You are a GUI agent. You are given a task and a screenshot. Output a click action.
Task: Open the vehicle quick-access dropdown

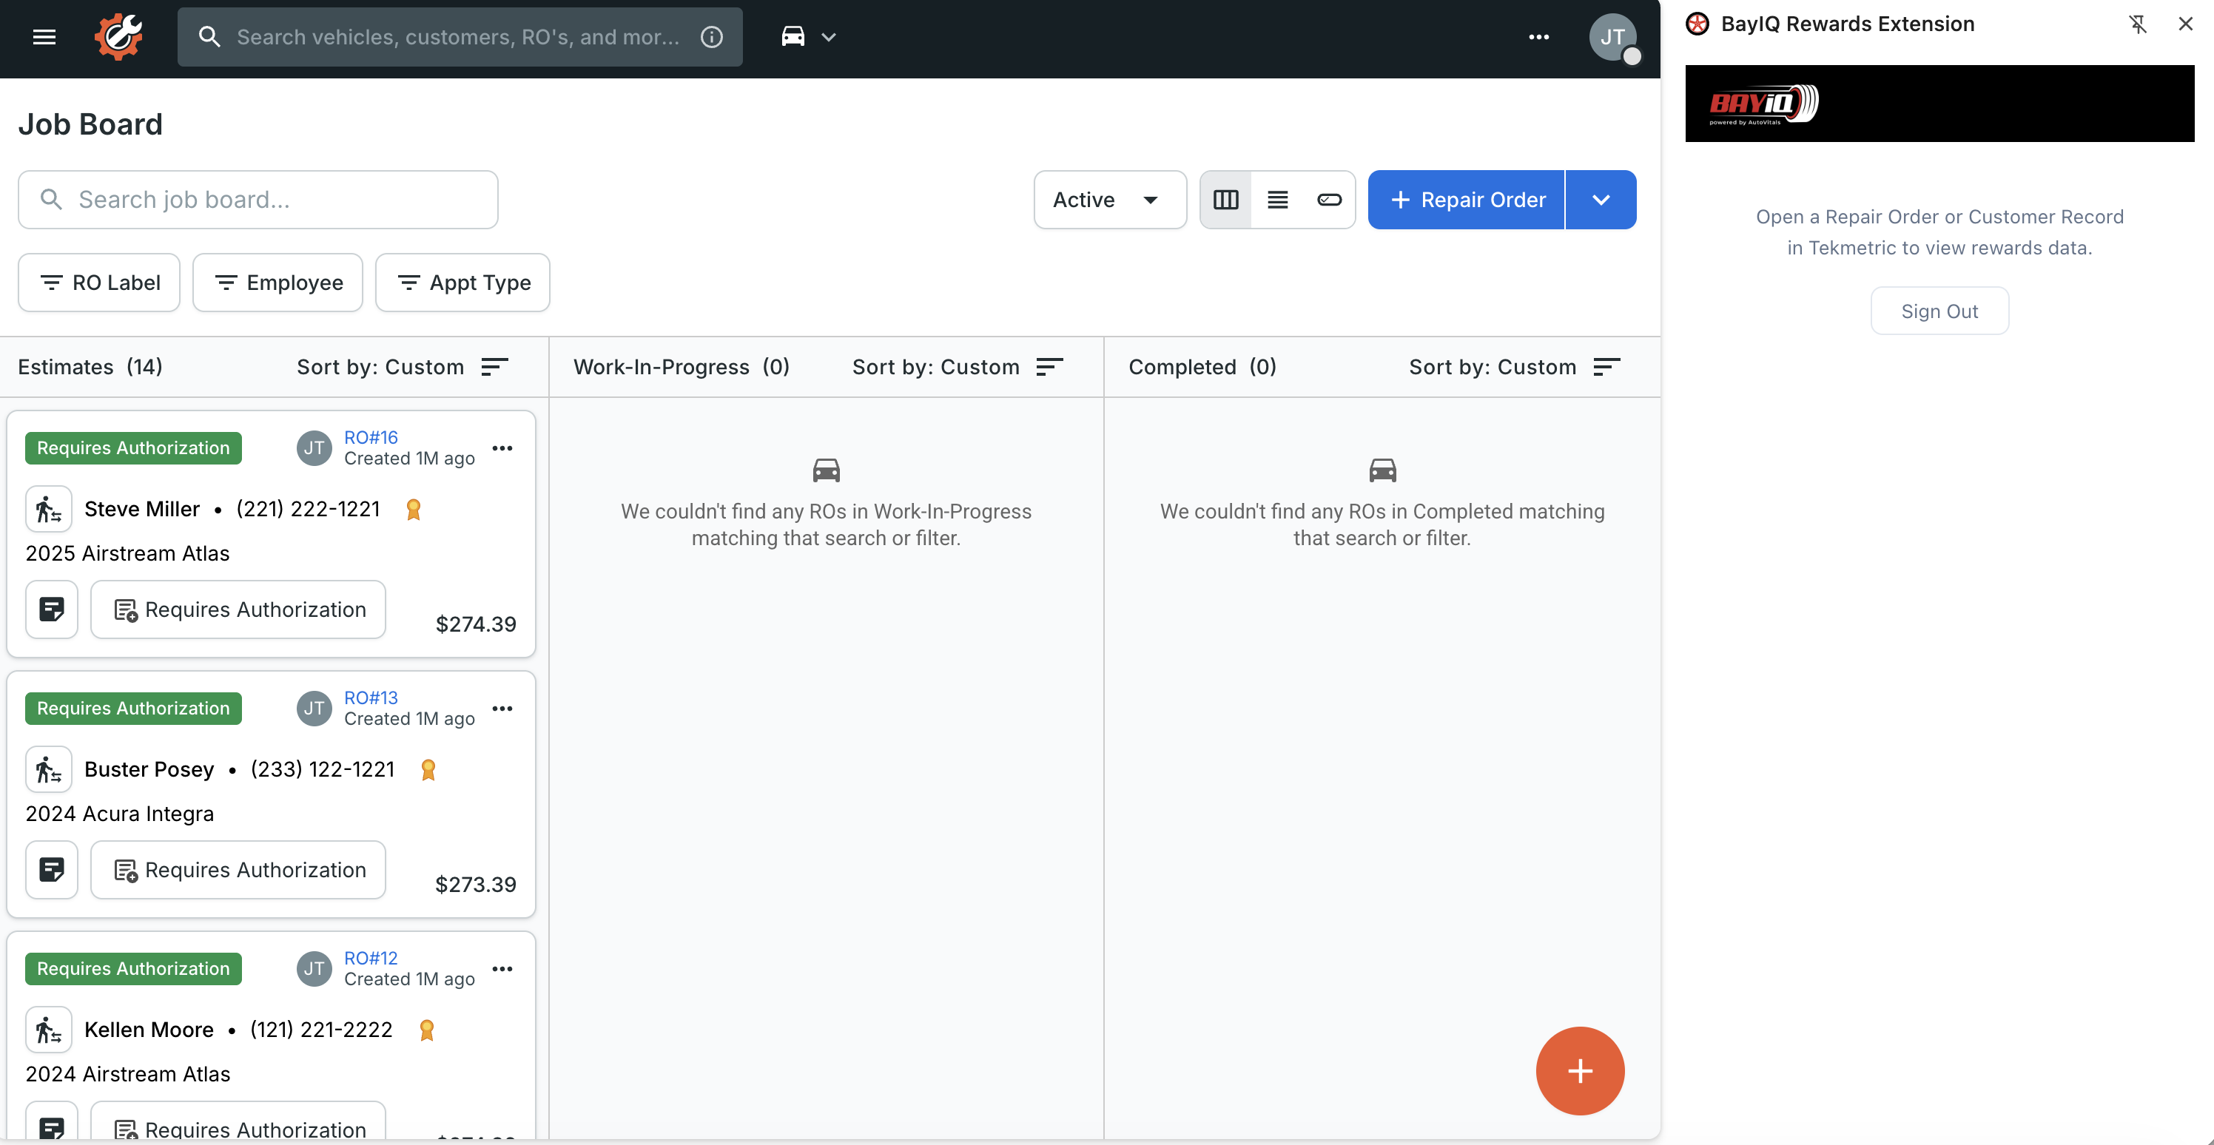coord(808,37)
